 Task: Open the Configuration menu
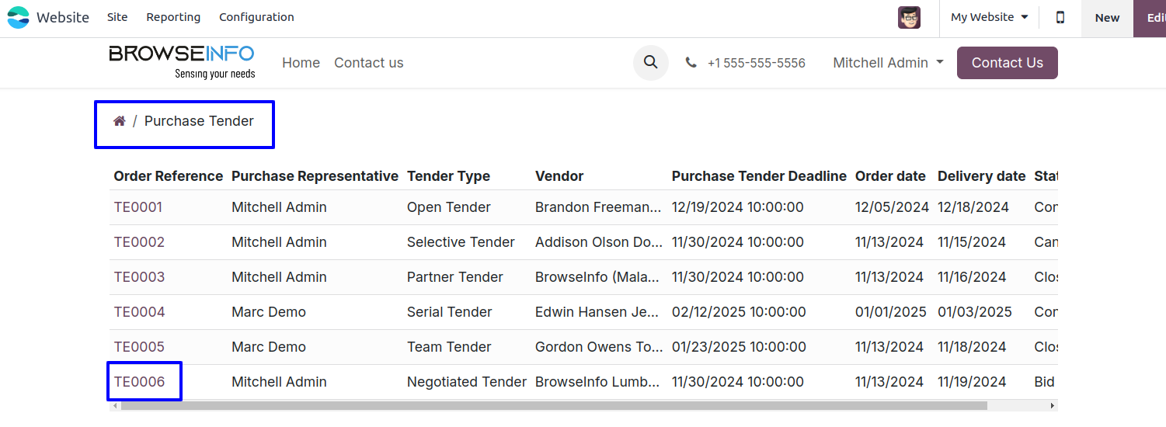click(256, 17)
